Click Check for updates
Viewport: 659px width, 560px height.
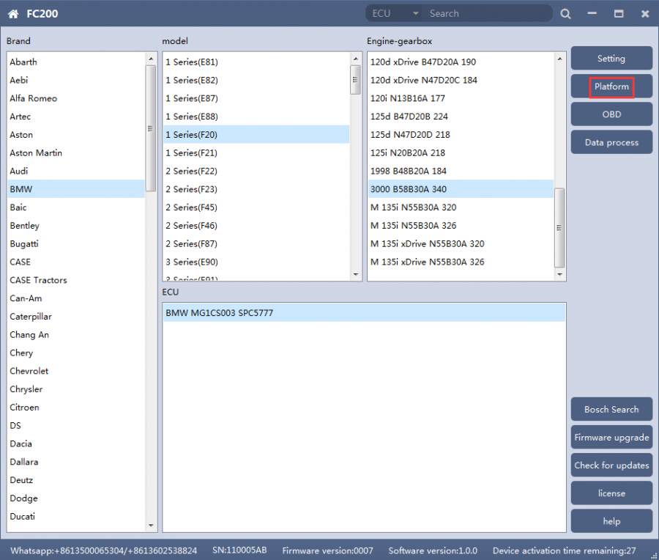611,465
